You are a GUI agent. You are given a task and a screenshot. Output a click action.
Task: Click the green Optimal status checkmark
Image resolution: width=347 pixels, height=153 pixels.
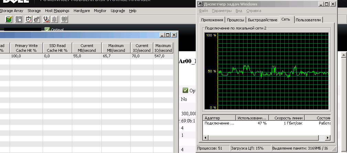click(47, 30)
